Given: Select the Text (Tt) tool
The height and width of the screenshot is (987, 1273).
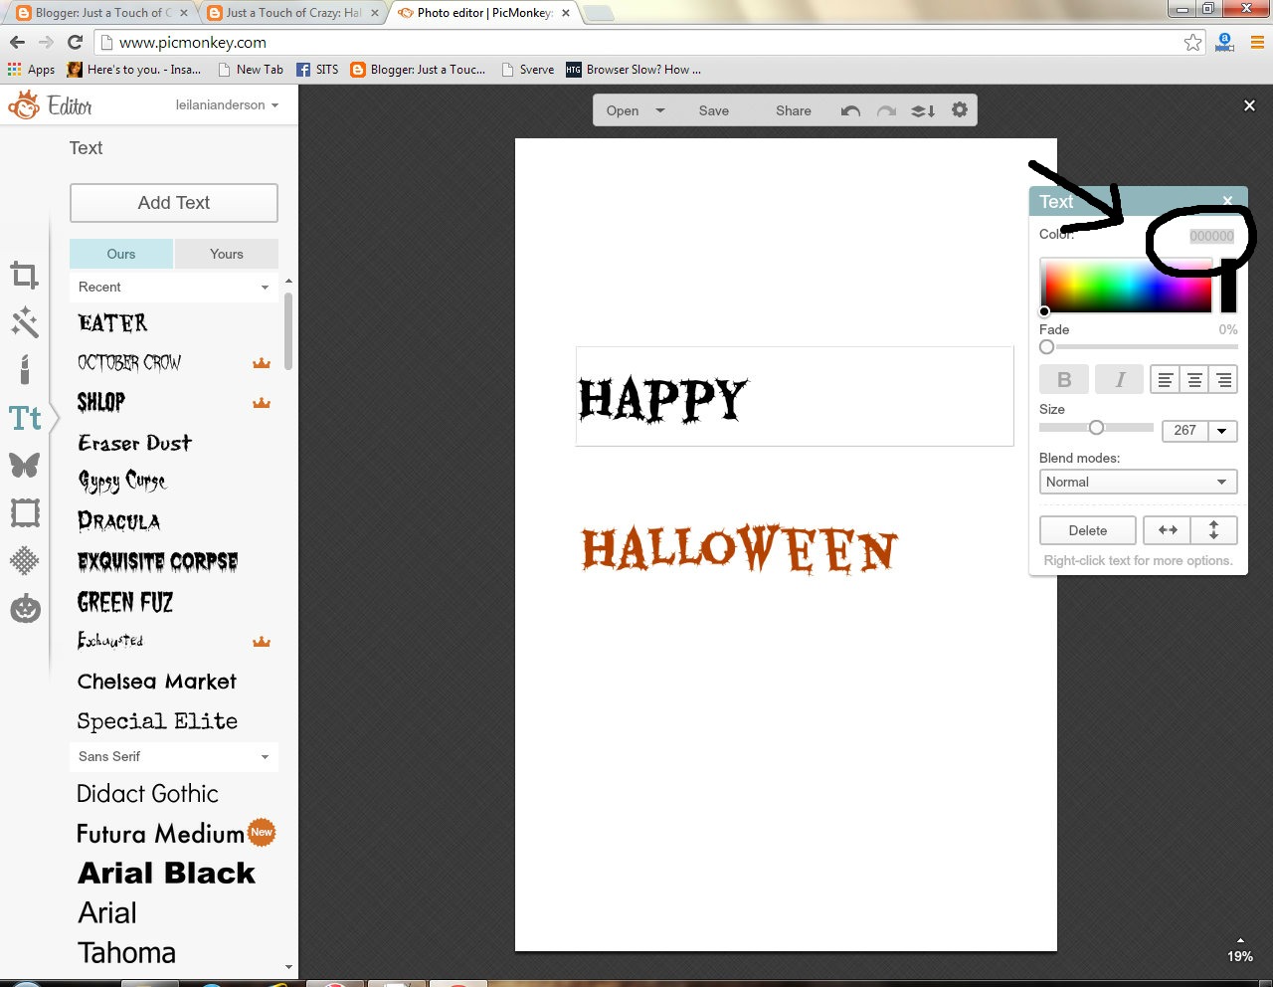Looking at the screenshot, I should [25, 418].
